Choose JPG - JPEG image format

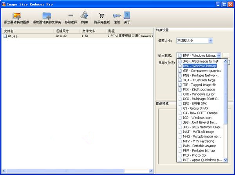click(x=200, y=61)
